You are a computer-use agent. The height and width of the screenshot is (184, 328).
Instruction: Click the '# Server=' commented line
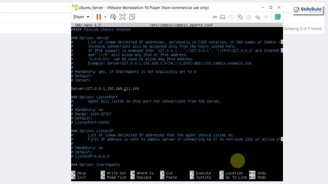pyautogui.click(x=80, y=80)
